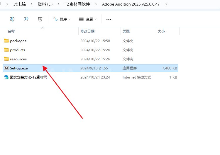Sort by the 类型 column header

(126, 31)
